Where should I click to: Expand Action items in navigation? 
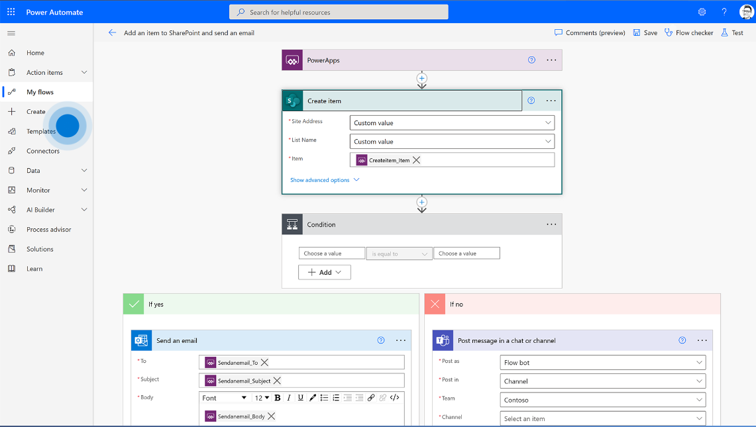point(84,72)
